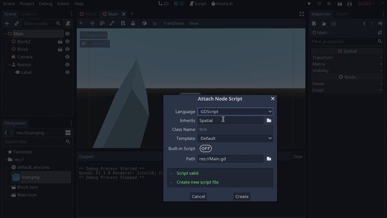This screenshot has height=218, width=387.
Task: Edit the Path field res://Main.gd
Action: click(x=230, y=159)
